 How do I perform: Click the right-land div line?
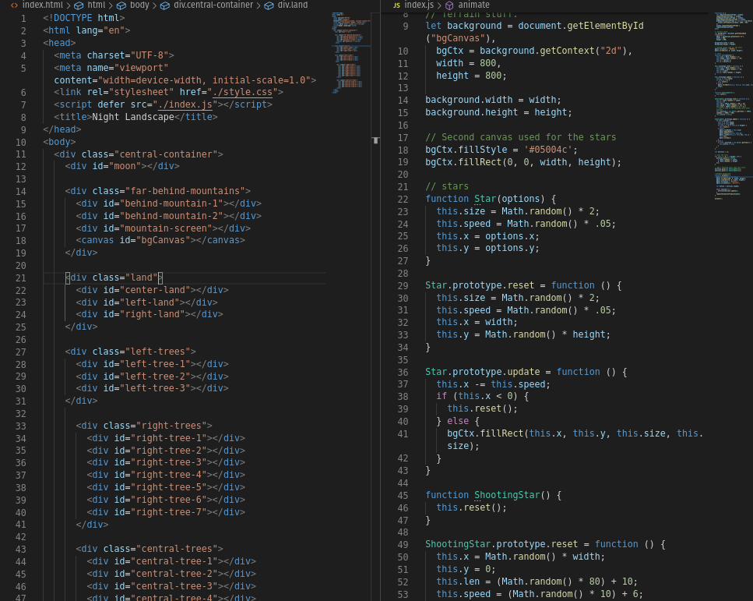pos(150,314)
